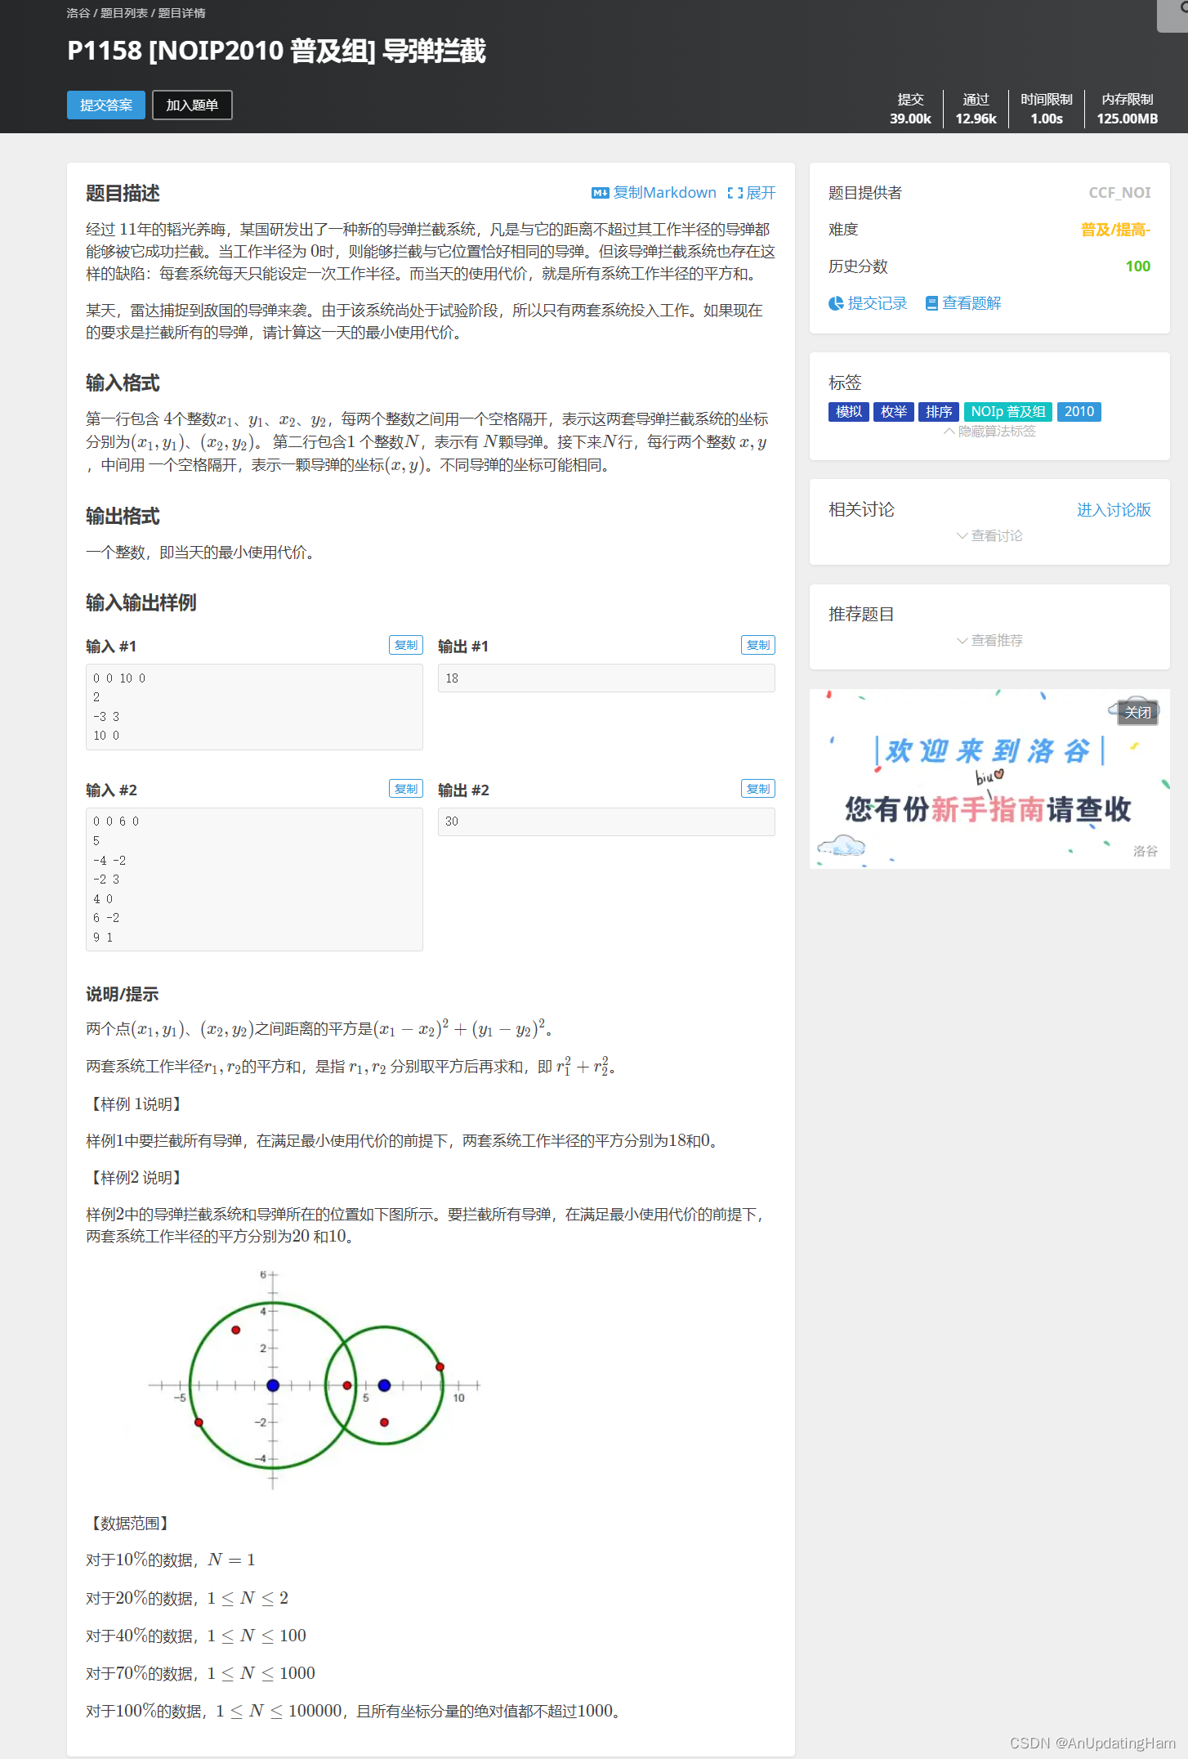
Task: Click the expand-brackets icon beside 展开
Action: click(735, 193)
